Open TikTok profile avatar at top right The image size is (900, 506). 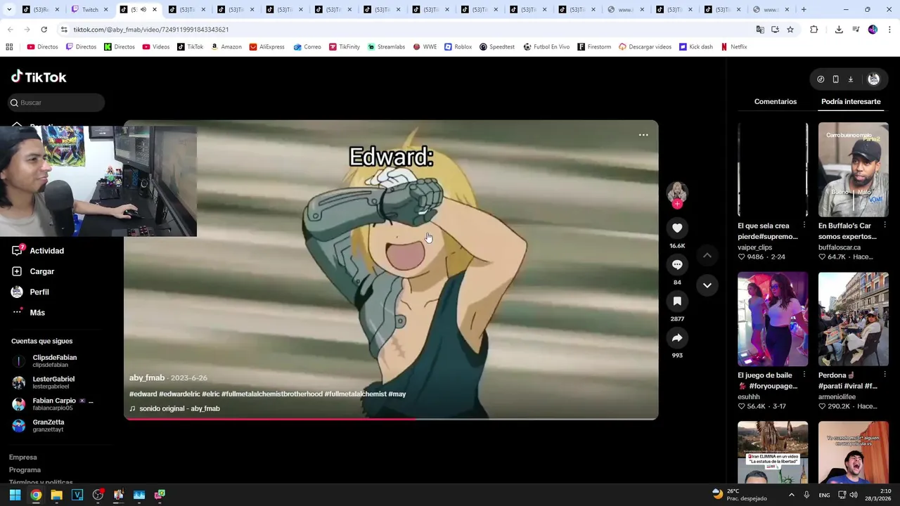coord(874,79)
